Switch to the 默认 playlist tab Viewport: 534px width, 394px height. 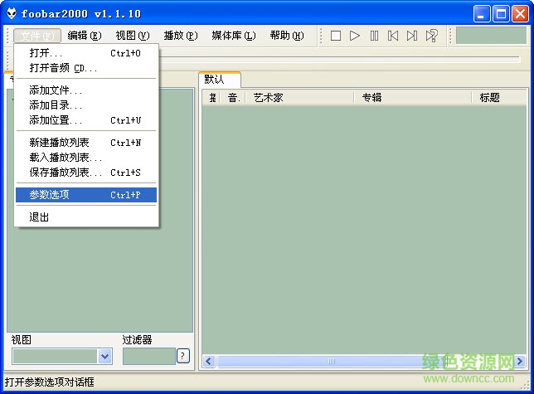[x=220, y=80]
